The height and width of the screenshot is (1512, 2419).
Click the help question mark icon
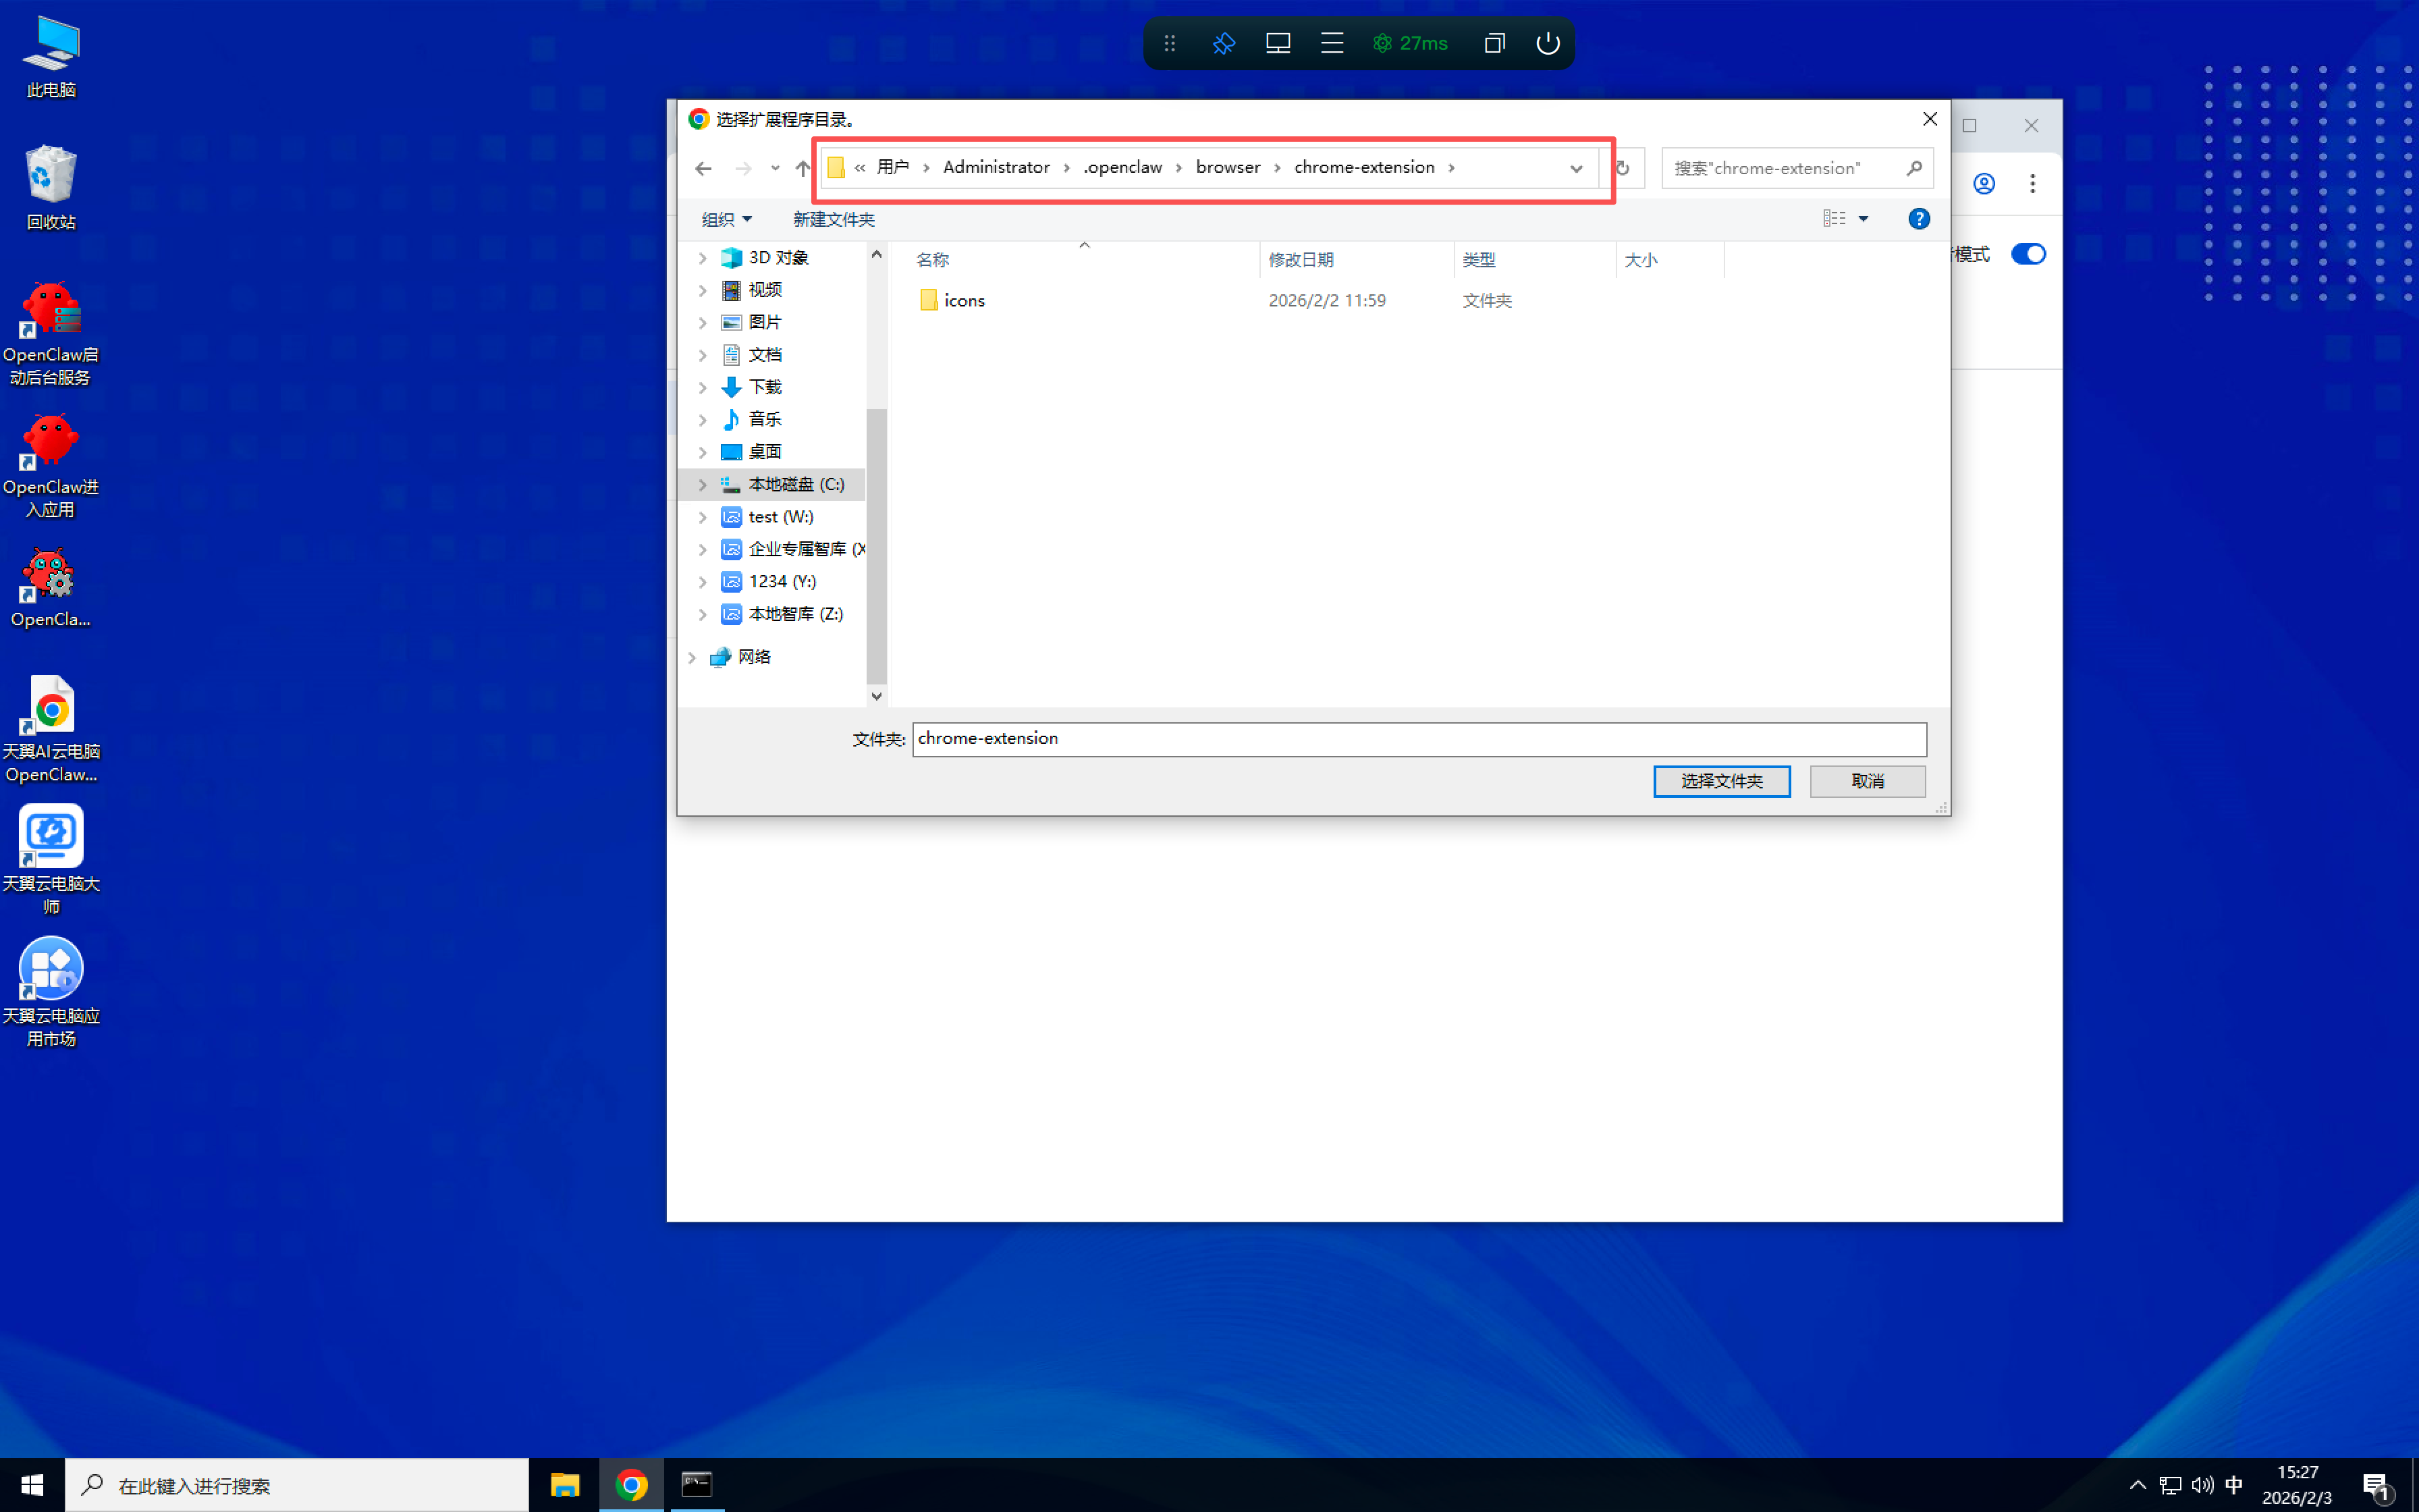click(x=1918, y=219)
